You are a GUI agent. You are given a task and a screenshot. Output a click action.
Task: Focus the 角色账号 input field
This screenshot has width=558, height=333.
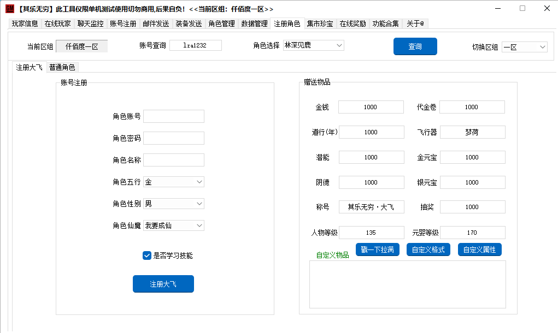point(173,116)
